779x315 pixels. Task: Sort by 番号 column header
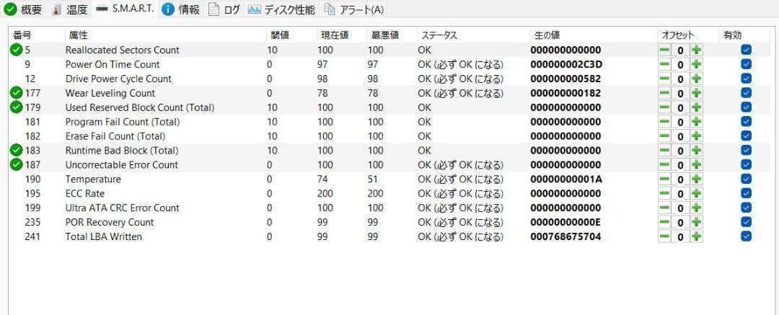pyautogui.click(x=36, y=35)
